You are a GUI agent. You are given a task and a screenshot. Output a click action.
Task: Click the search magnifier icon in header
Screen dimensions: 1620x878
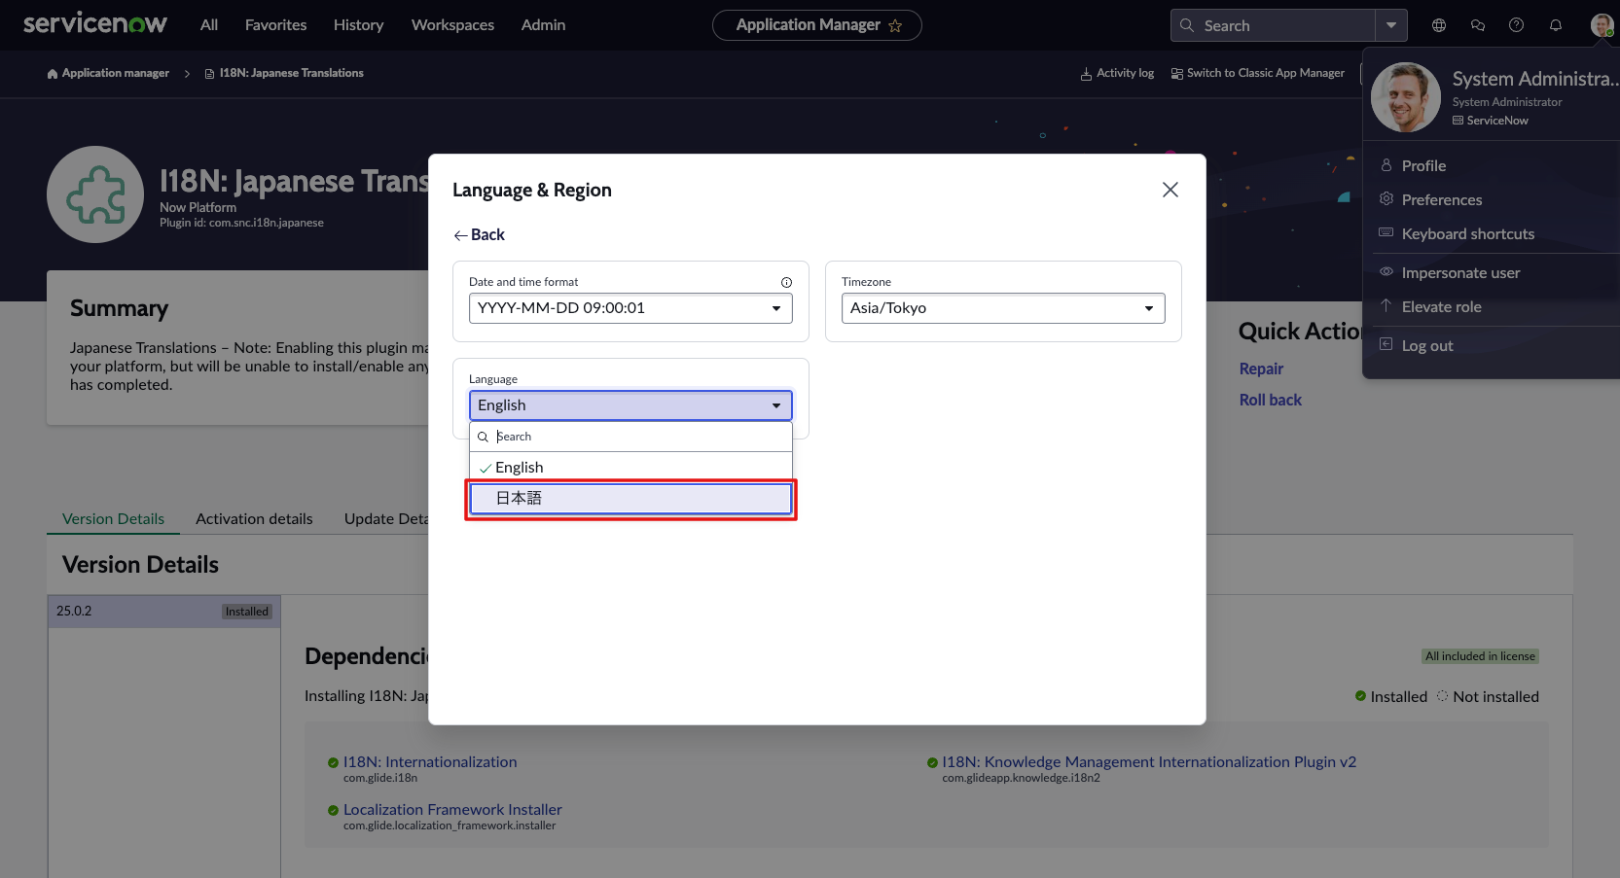1187,25
